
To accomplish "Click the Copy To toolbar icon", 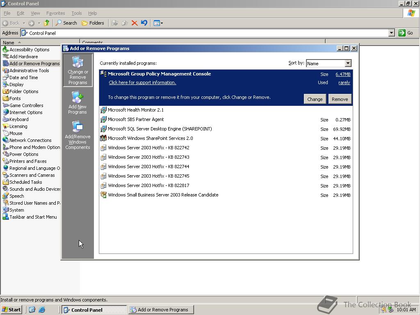I will click(x=125, y=23).
